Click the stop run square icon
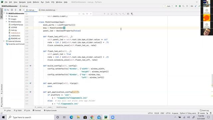Screen dimensions: 213x120 point(187,6)
